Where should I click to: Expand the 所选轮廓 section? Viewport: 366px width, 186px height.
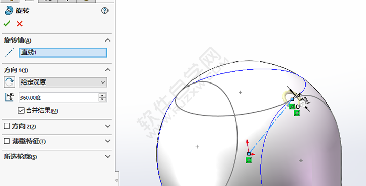click(x=107, y=156)
